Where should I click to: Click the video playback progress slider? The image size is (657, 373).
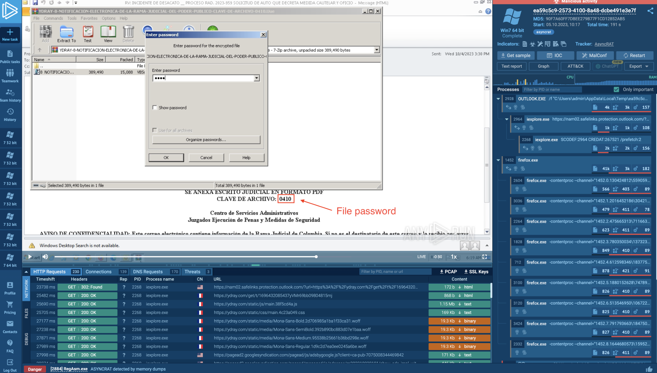[x=185, y=257]
